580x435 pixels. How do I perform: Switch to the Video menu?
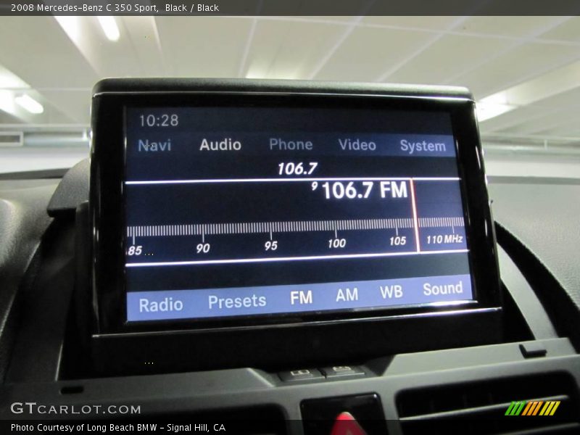click(357, 144)
